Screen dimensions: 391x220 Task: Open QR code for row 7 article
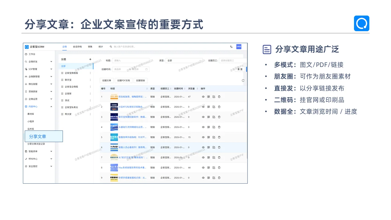[209, 157]
